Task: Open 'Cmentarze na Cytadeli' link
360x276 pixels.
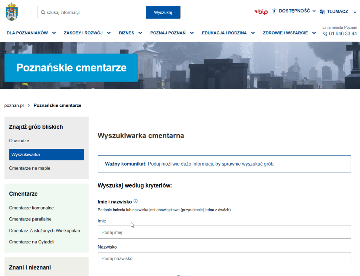Action: coord(32,242)
